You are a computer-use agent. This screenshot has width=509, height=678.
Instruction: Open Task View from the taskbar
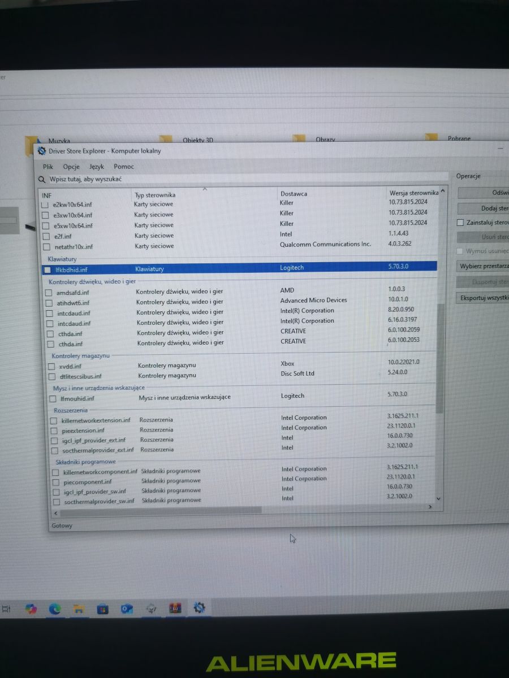[x=6, y=609]
